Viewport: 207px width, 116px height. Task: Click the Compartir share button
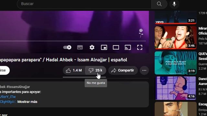[x=123, y=70]
